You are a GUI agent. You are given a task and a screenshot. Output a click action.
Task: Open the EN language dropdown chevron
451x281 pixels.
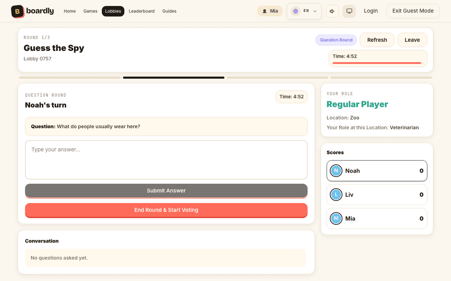[x=315, y=11]
